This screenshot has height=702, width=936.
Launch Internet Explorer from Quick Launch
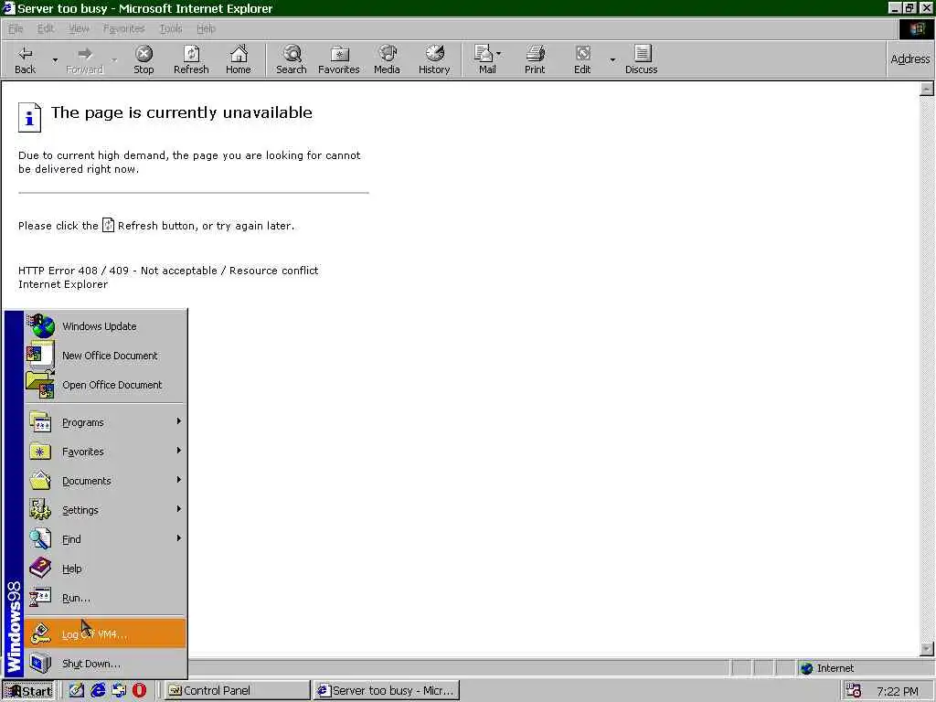coord(98,690)
